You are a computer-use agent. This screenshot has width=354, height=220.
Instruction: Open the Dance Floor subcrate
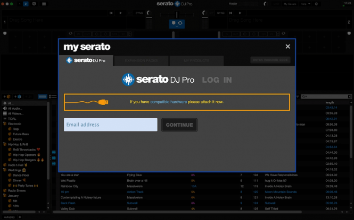pos(21,175)
